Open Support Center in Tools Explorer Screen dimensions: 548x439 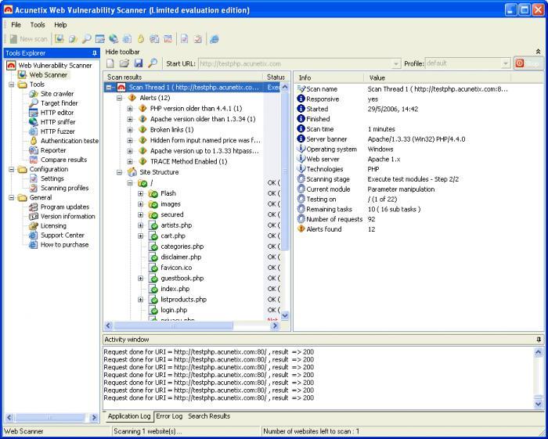coord(62,235)
